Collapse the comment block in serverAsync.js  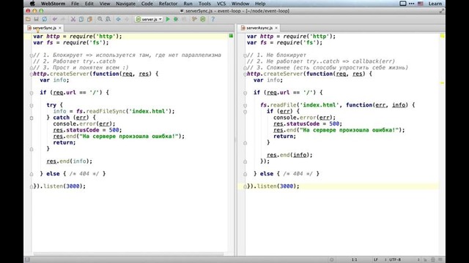point(245,56)
